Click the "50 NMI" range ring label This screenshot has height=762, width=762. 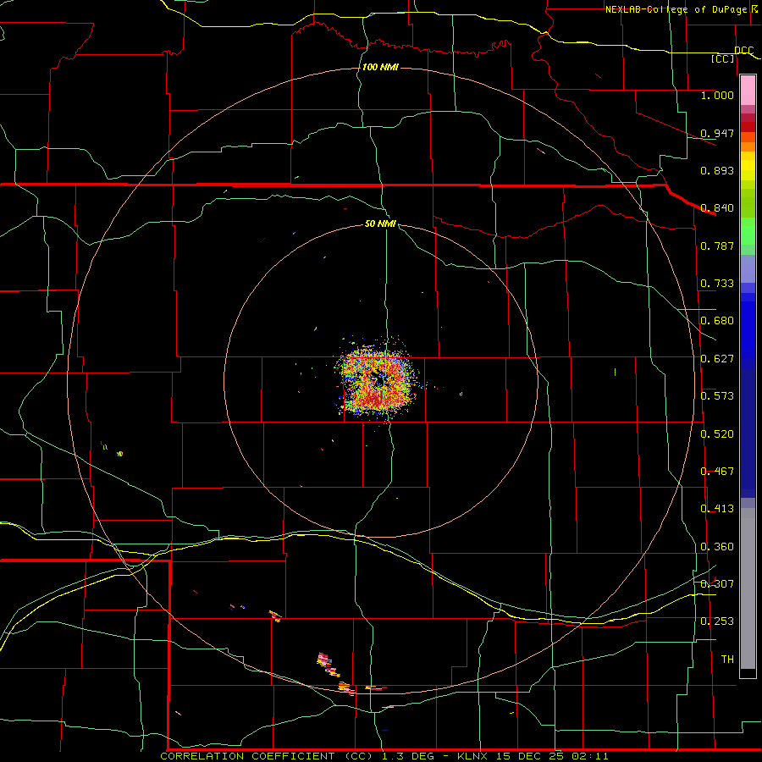pyautogui.click(x=380, y=224)
